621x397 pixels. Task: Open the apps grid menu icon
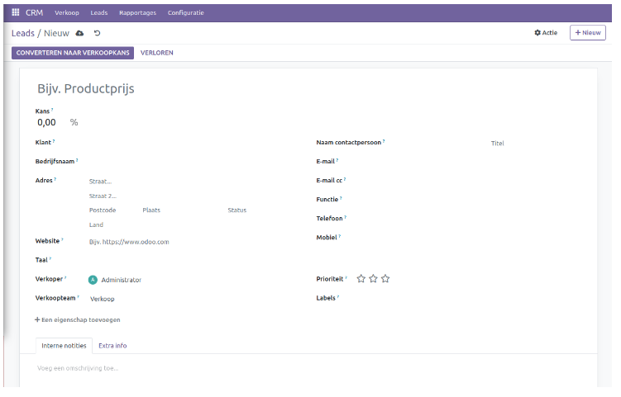pyautogui.click(x=15, y=13)
